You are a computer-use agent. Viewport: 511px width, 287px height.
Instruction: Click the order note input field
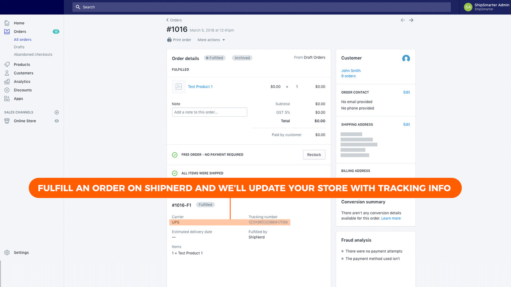209,112
